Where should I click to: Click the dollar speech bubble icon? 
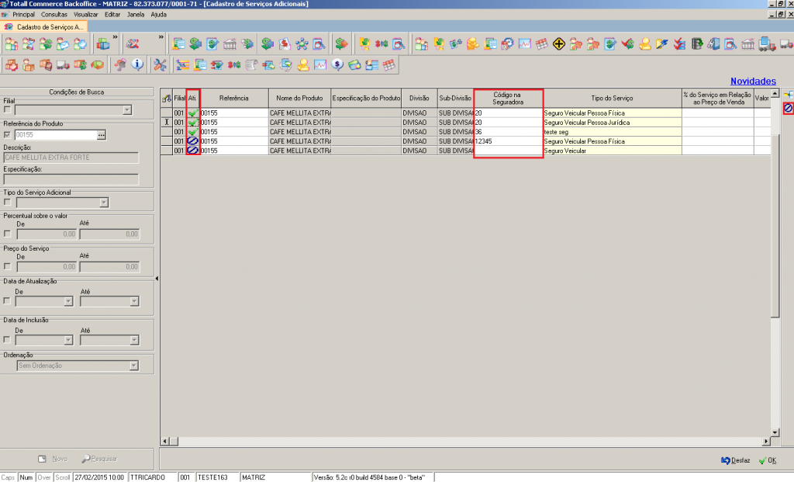[338, 64]
